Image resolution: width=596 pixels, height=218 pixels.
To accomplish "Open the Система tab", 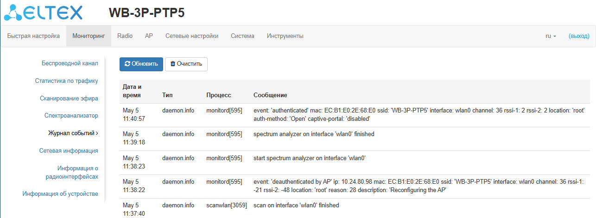I will [242, 36].
